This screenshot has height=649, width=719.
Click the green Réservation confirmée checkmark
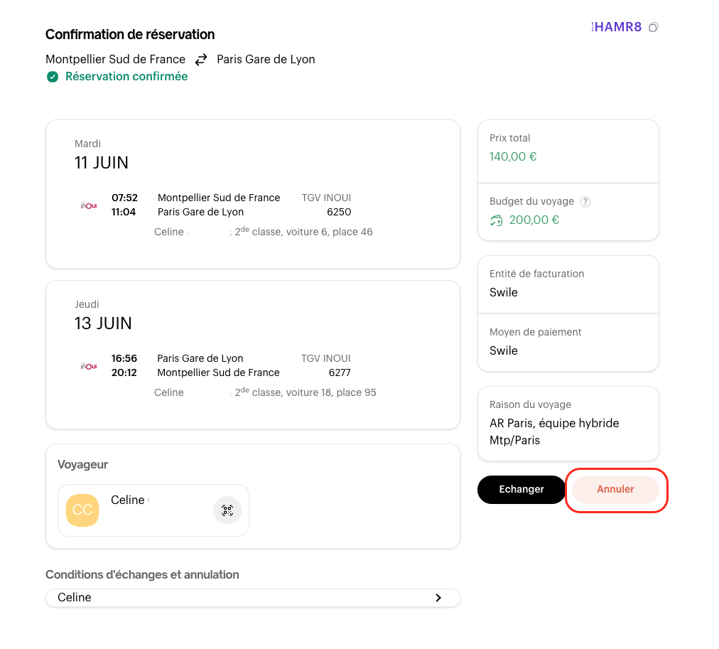click(53, 77)
